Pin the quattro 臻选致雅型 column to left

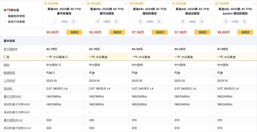click(221, 3)
